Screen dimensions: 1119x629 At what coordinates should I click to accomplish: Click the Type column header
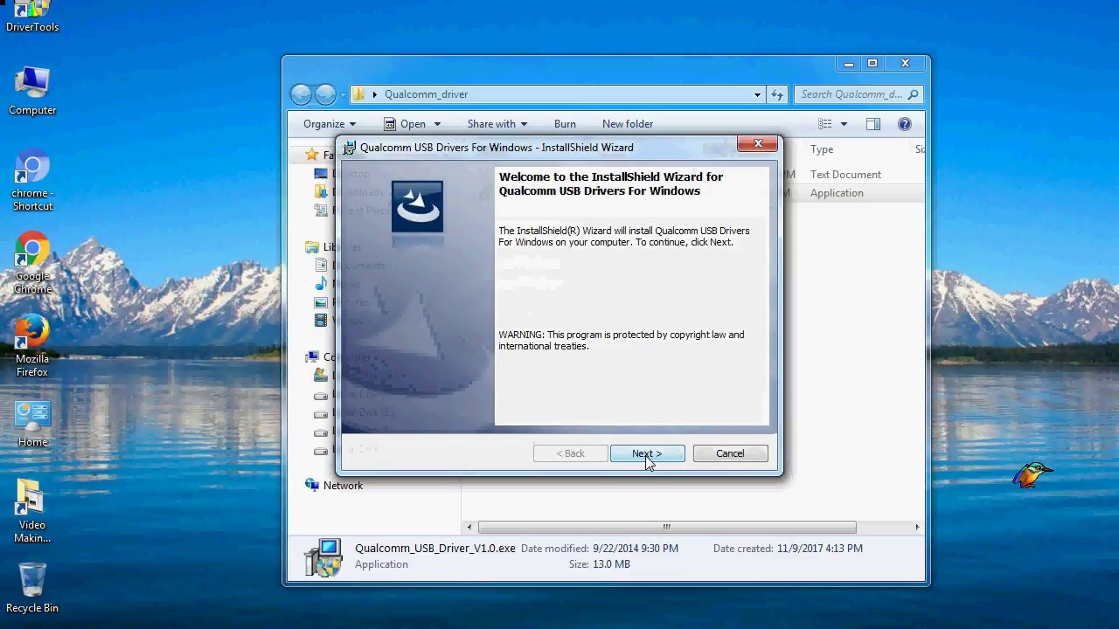(x=822, y=149)
